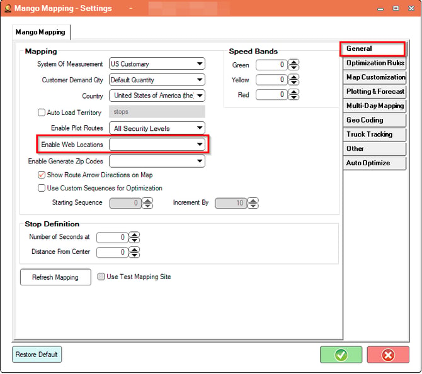The width and height of the screenshot is (422, 374).
Task: Increase the Red speed band value
Action: click(294, 92)
